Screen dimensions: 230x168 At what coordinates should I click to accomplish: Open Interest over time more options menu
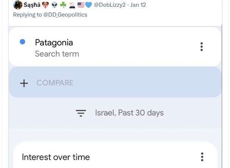click(x=202, y=157)
